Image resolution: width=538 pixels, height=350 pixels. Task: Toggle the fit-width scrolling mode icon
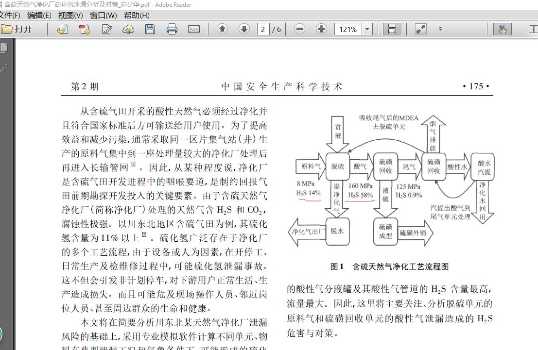(x=392, y=29)
